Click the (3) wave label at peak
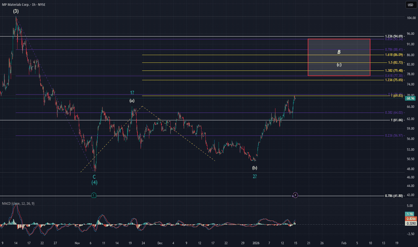 15,11
